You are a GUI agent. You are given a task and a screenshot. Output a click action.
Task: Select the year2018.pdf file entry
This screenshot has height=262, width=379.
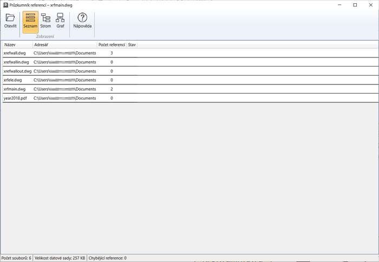pos(15,98)
